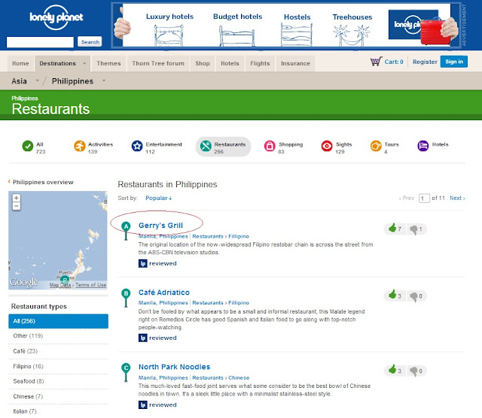482x418 pixels.
Task: Click lp reviewed badge under Café Adriatico
Action: tap(157, 338)
